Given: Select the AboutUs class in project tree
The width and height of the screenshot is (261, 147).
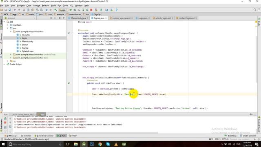Looking at the screenshot, I should [x=26, y=35].
